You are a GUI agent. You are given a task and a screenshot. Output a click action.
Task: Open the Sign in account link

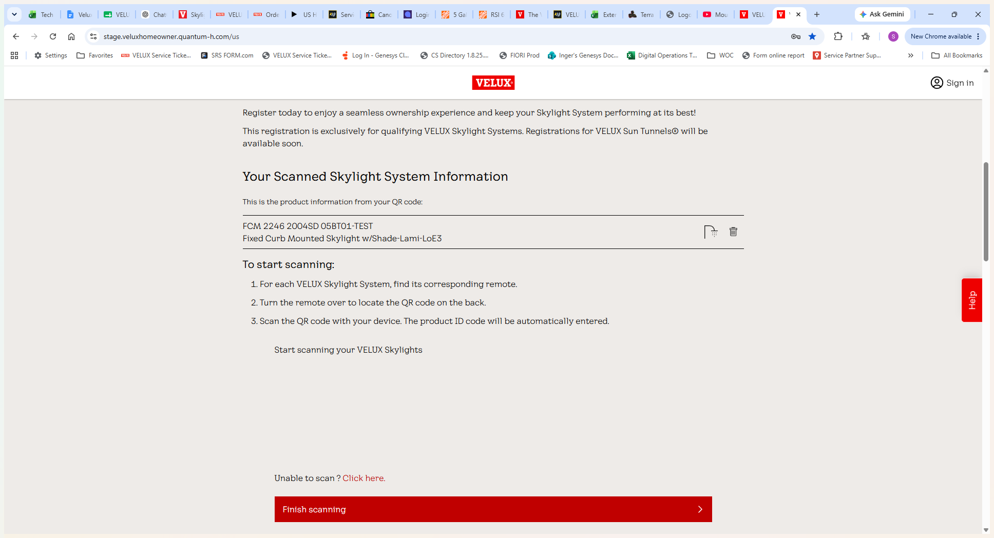coord(952,83)
